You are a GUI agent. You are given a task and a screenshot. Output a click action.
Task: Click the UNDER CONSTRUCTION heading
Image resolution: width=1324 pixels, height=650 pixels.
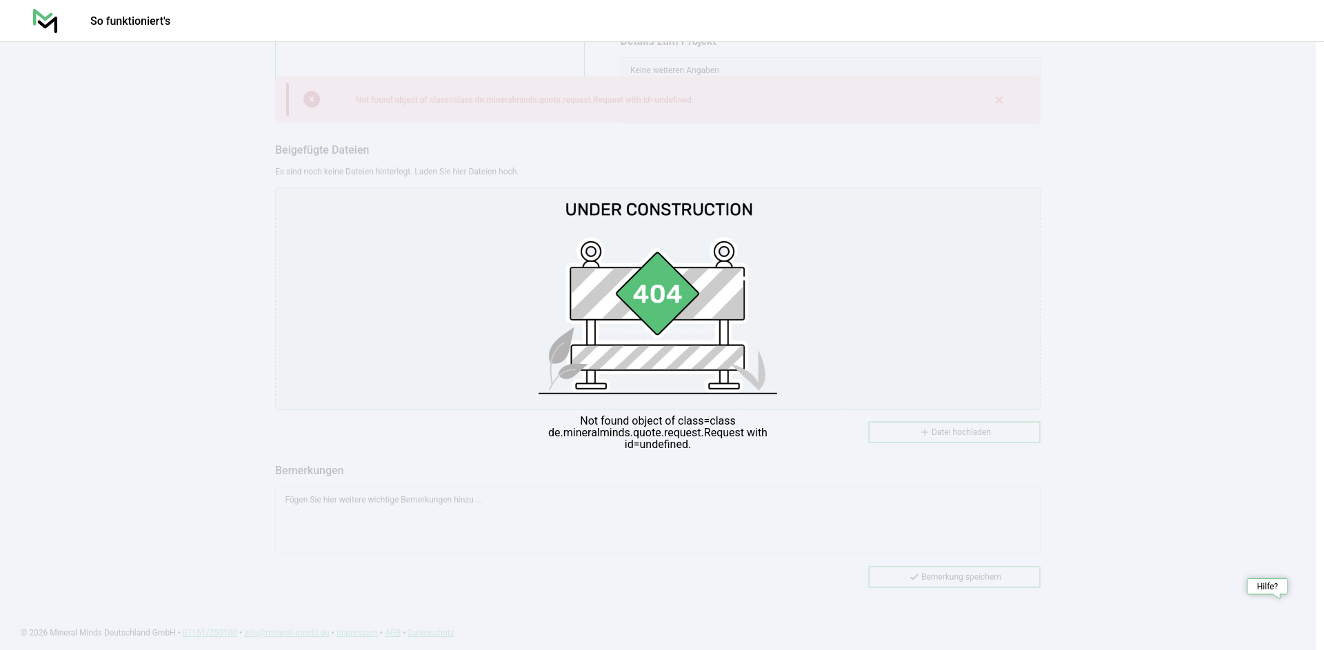[659, 210]
